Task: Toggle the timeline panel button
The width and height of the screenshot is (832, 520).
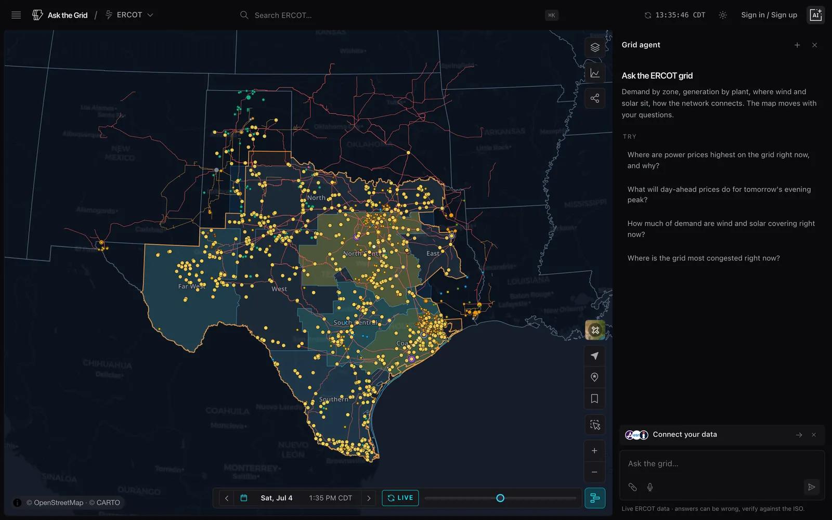Action: [595, 498]
